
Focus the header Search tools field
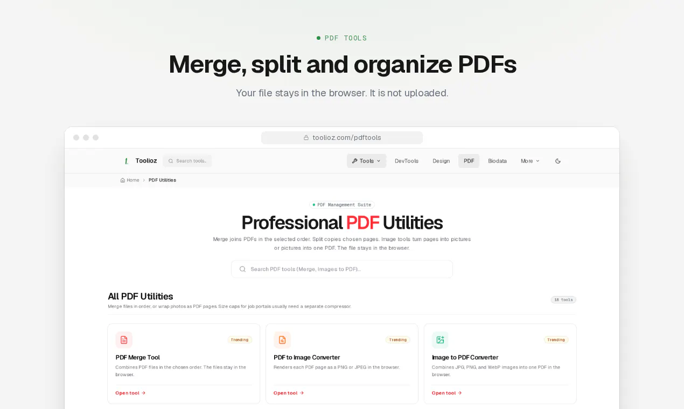point(187,161)
